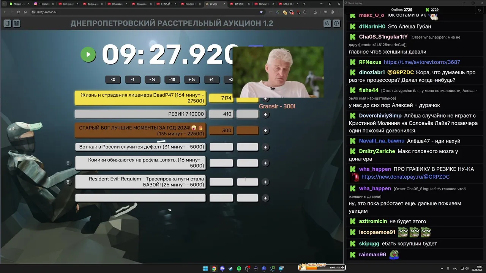Click plus next to СТАРЫЙ БОГ lot
The height and width of the screenshot is (273, 486).
coord(265,130)
